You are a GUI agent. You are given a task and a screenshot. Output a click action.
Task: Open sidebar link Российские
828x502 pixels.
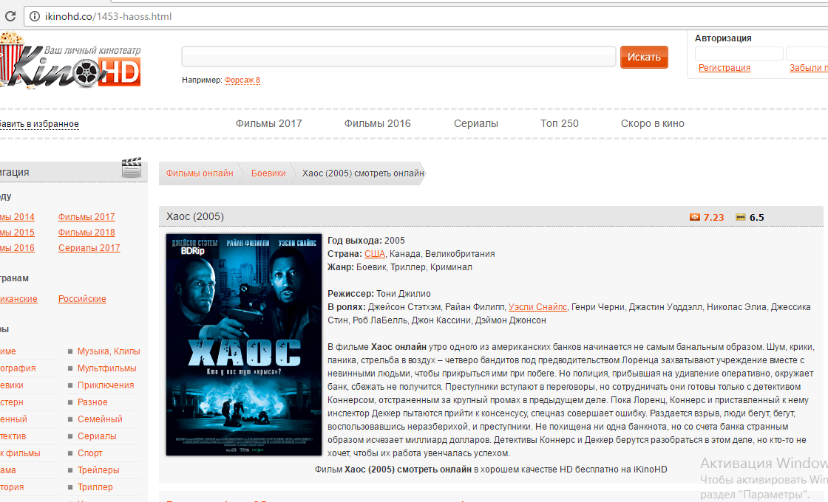click(x=82, y=298)
